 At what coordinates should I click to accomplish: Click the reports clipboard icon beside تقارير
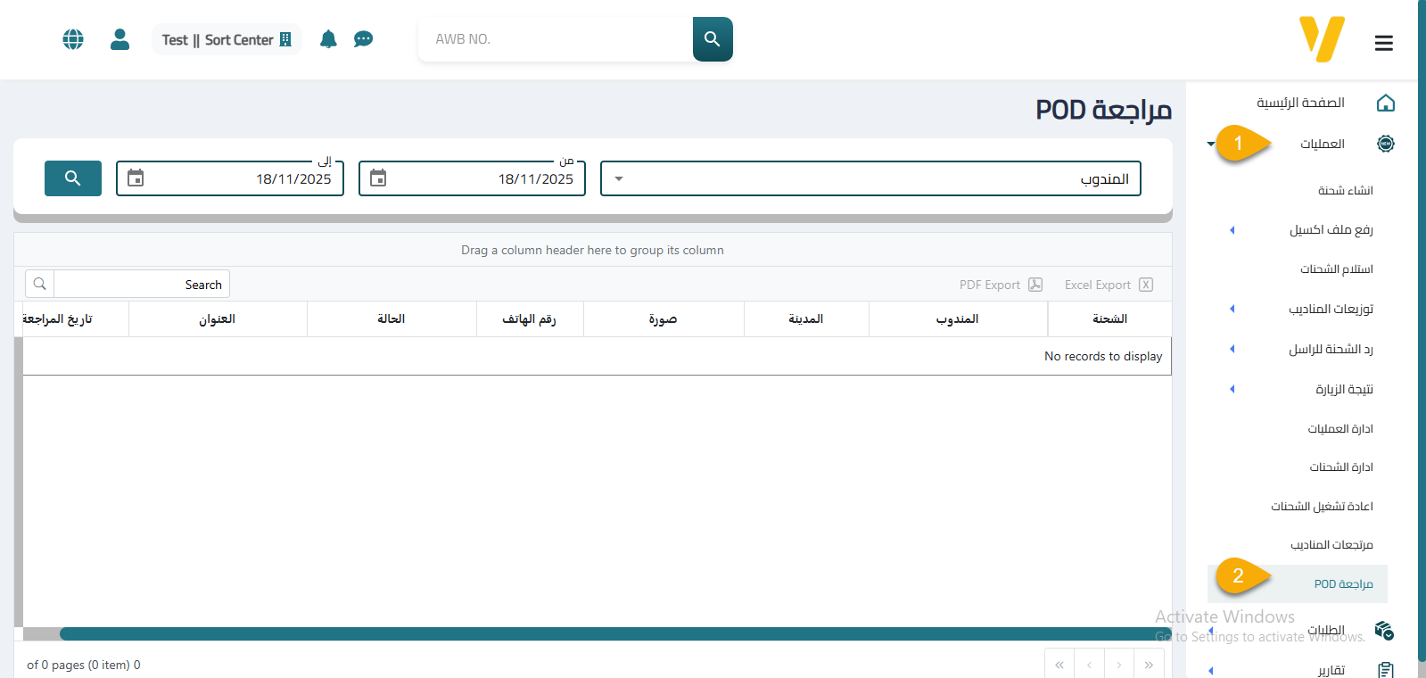(1385, 670)
